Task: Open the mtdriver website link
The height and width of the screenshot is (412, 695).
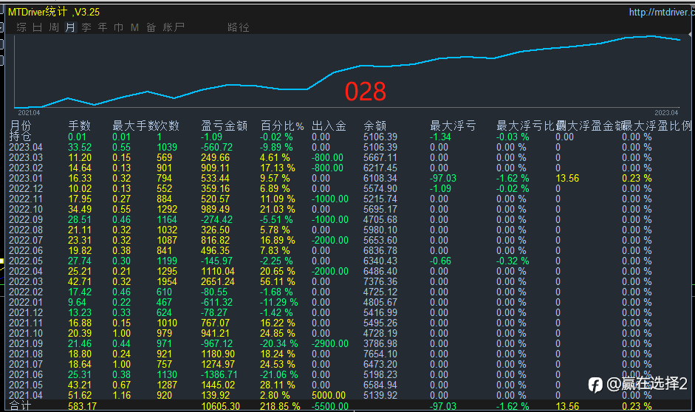Action: click(x=660, y=12)
